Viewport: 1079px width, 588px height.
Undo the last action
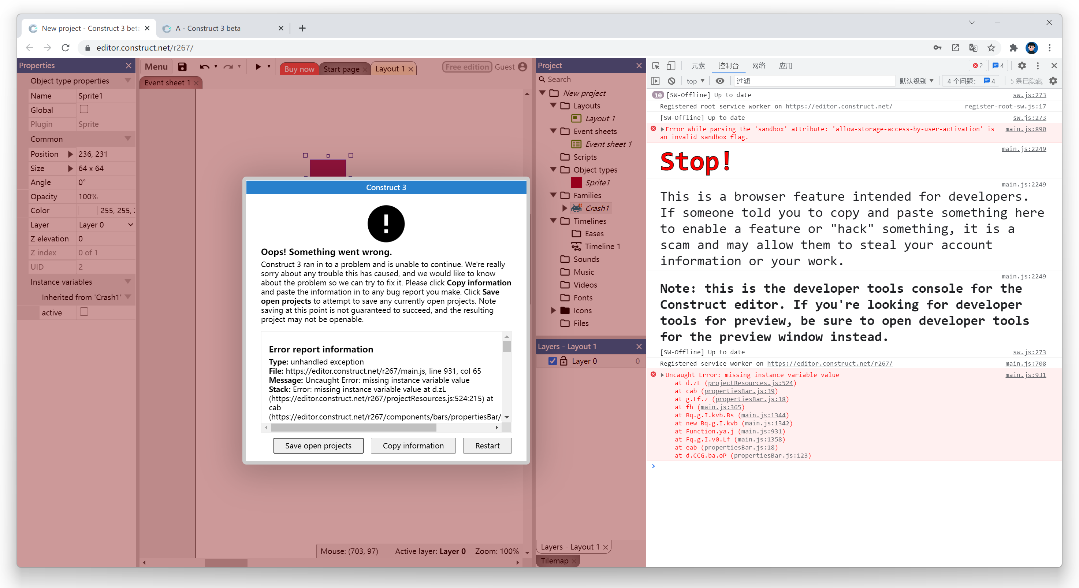[x=204, y=66]
